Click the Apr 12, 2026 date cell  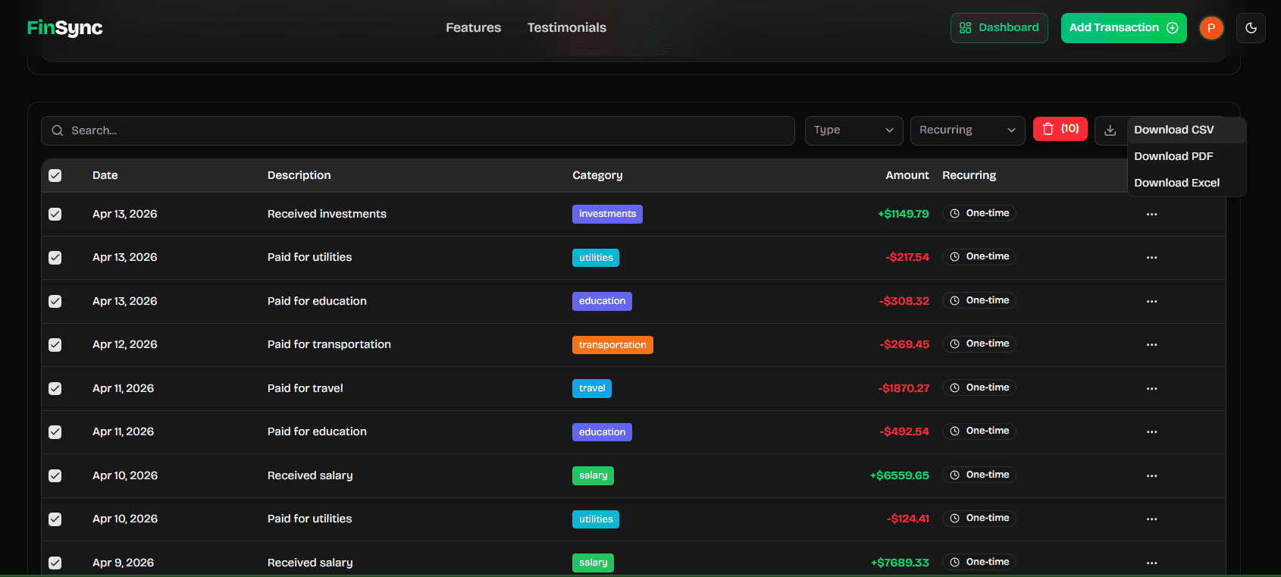click(x=125, y=344)
